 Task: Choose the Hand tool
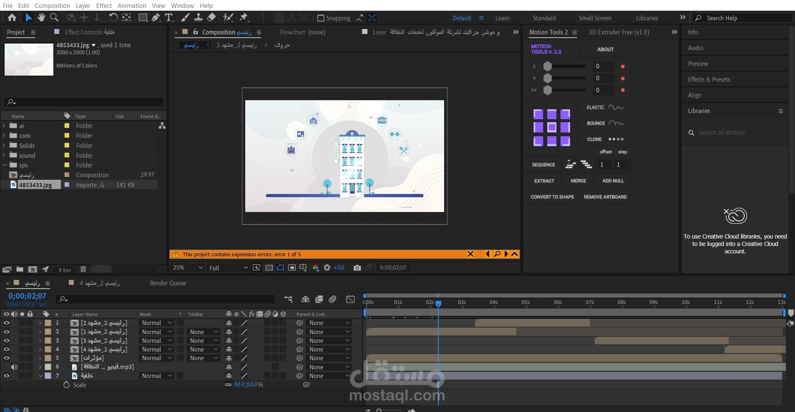click(x=41, y=17)
